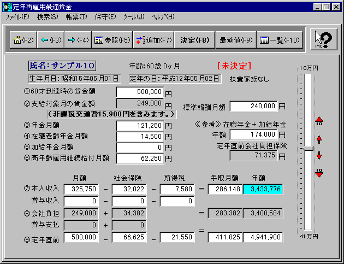
Task: Decrease wage by 10 with bottom red arrow
Action: click(319, 173)
